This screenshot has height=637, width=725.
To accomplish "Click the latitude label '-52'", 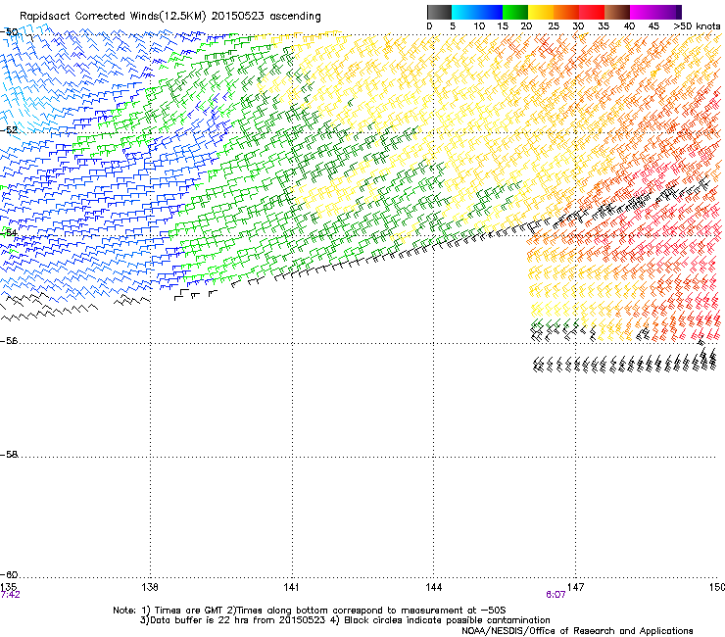I will [9, 130].
